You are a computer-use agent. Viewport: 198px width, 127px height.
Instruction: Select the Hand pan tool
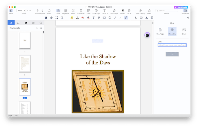[46, 18]
